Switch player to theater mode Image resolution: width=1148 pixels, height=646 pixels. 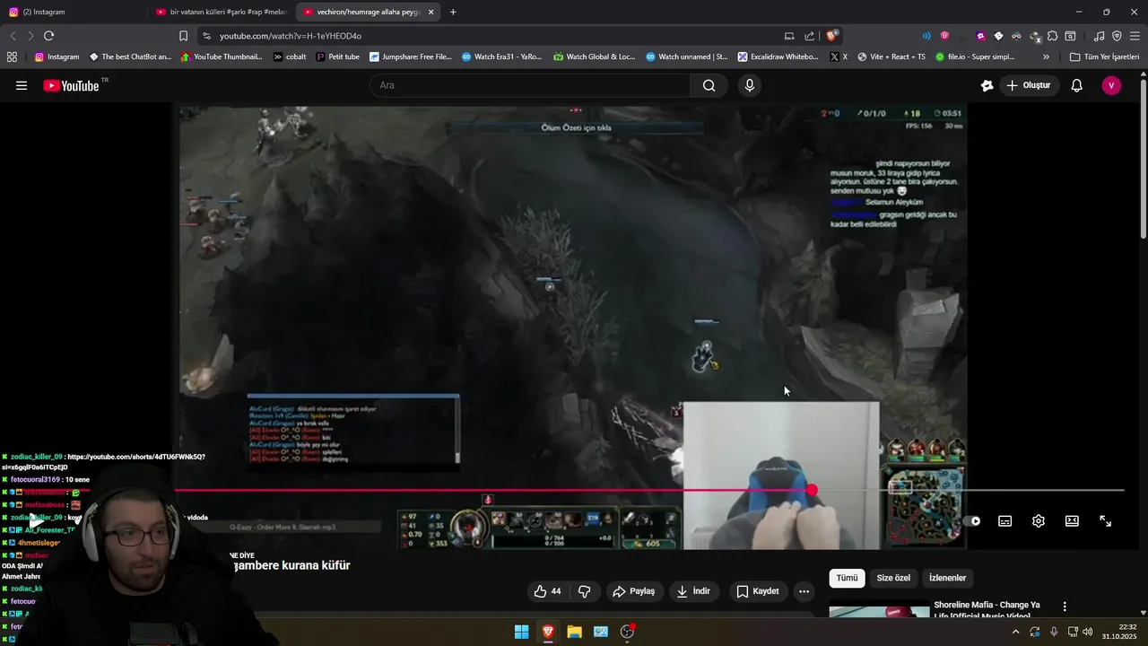point(1072,521)
